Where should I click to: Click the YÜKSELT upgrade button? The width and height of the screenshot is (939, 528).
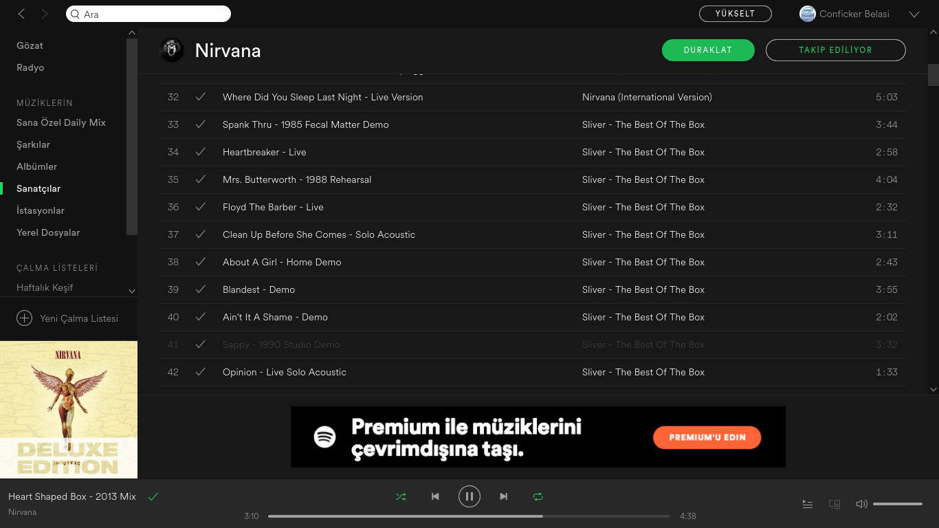[736, 14]
